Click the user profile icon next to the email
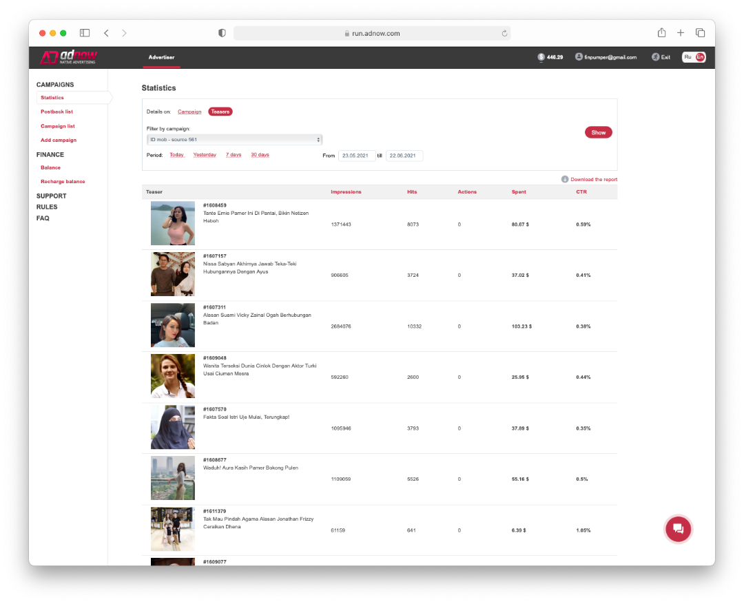 coord(579,57)
